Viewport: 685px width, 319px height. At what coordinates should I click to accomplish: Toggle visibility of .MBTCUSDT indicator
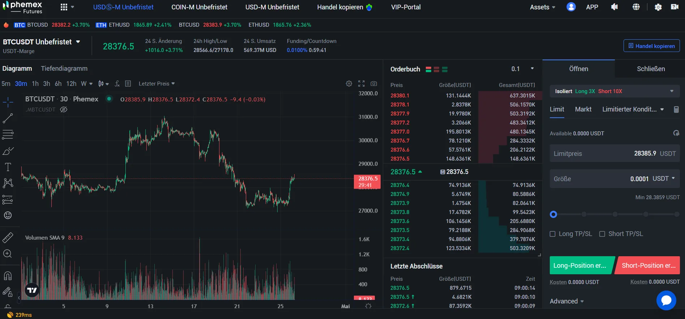(64, 109)
